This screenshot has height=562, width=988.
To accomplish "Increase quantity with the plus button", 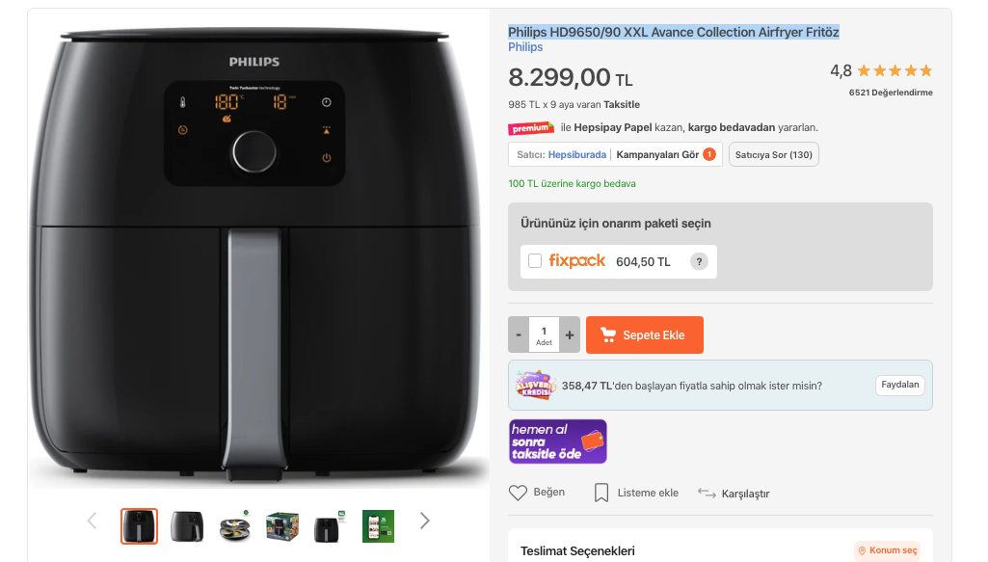I will click(x=570, y=335).
